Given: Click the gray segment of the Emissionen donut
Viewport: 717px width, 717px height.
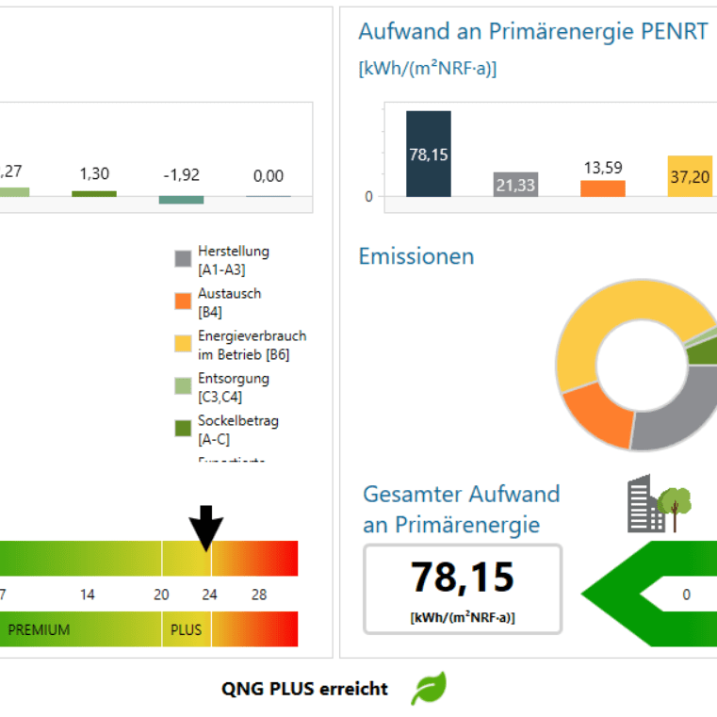Looking at the screenshot, I should 674,419.
